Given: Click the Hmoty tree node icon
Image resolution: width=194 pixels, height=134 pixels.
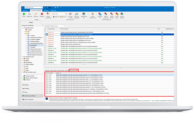Looking at the screenshot, I should click(x=24, y=59).
